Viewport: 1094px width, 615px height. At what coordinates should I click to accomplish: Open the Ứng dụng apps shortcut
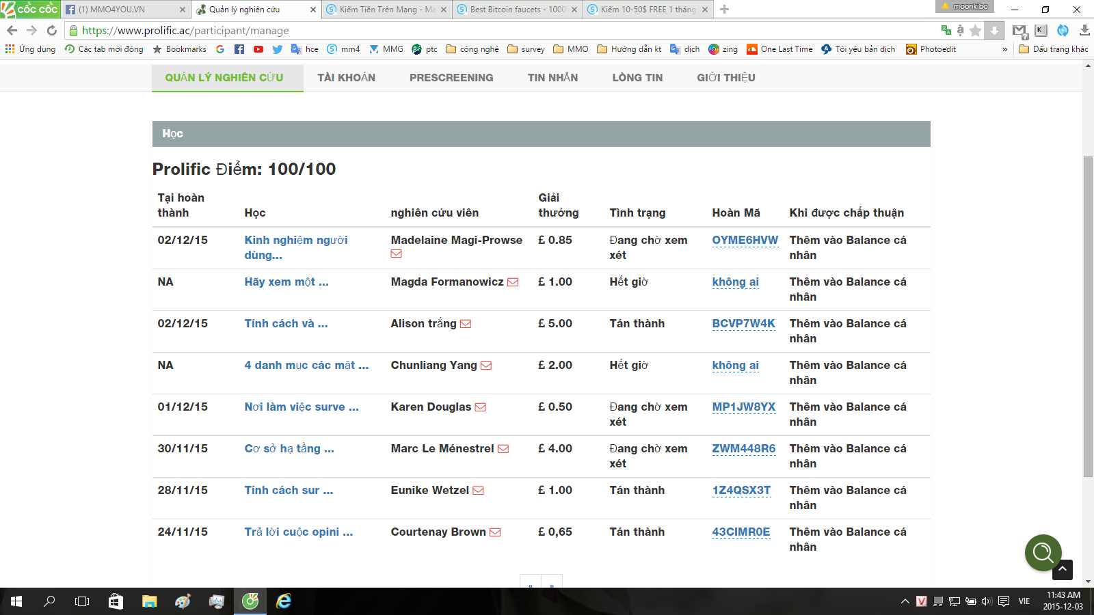point(30,49)
